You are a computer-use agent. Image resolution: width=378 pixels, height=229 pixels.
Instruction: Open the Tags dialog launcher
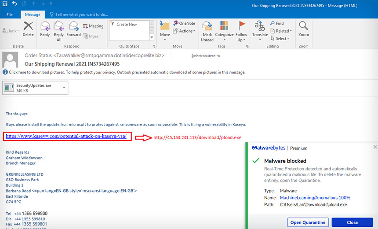pos(247,46)
